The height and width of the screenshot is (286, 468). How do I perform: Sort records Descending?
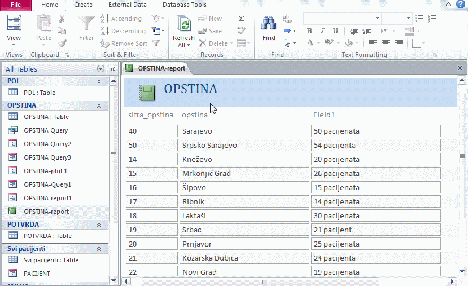coord(123,31)
